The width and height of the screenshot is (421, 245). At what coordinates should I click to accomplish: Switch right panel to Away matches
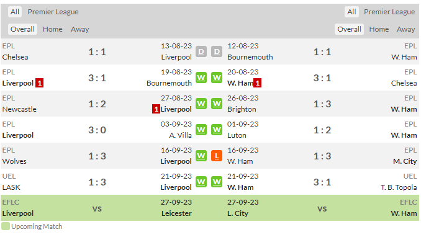coord(405,29)
